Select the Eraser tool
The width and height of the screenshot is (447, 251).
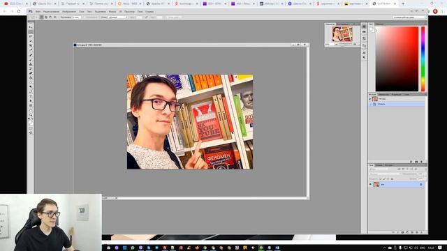[x=31, y=73]
